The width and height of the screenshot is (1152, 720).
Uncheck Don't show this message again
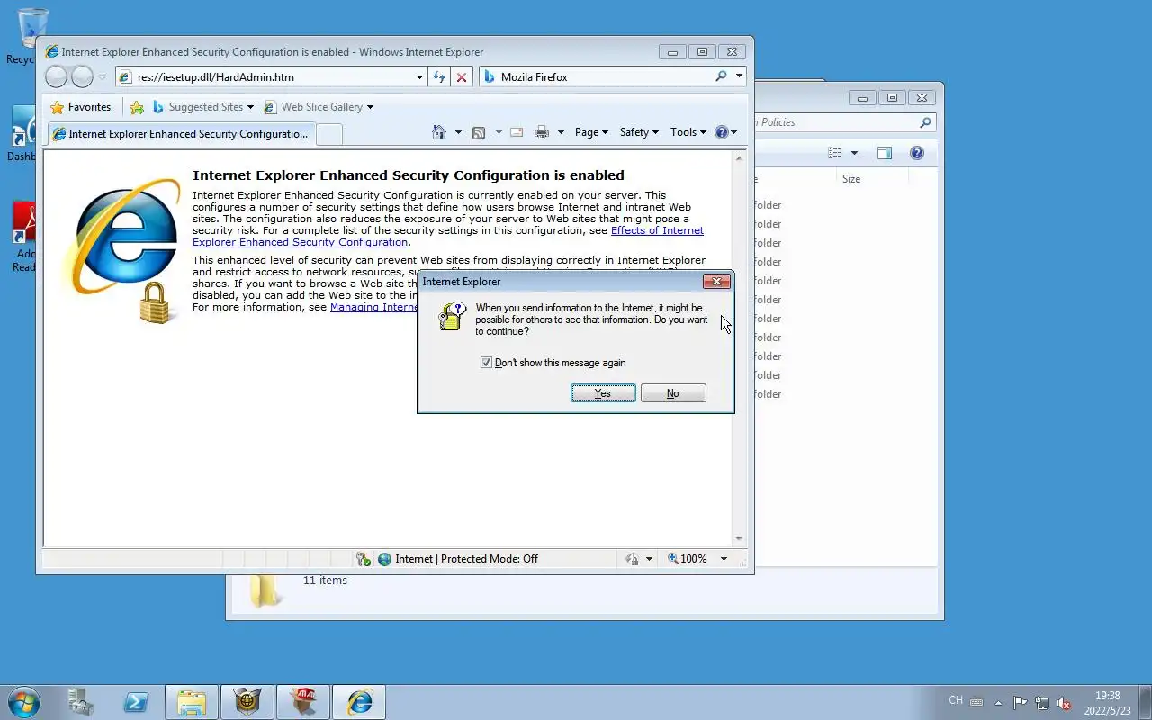(x=486, y=363)
